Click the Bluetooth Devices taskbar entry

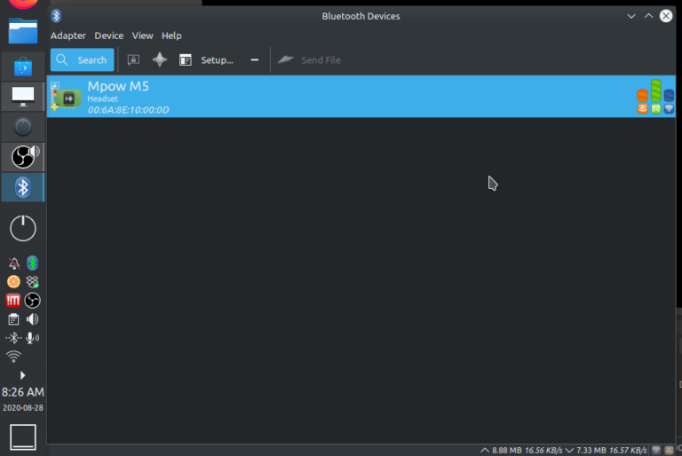(x=23, y=187)
